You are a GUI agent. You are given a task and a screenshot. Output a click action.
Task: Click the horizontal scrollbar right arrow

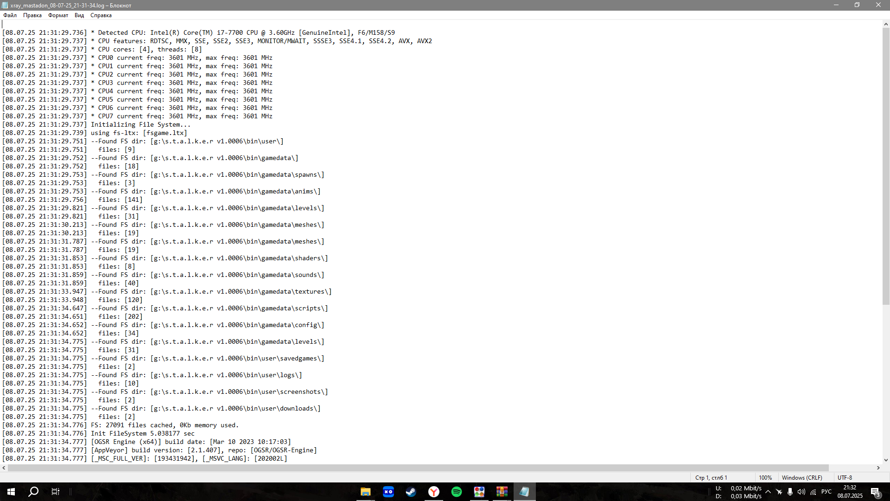point(878,468)
